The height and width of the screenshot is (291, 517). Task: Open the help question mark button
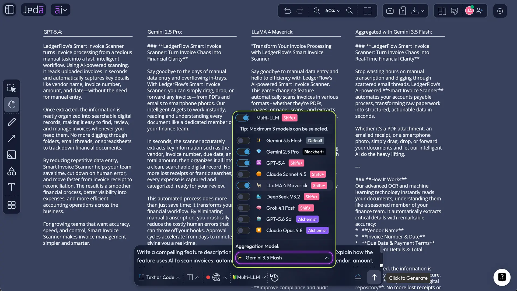tap(502, 277)
